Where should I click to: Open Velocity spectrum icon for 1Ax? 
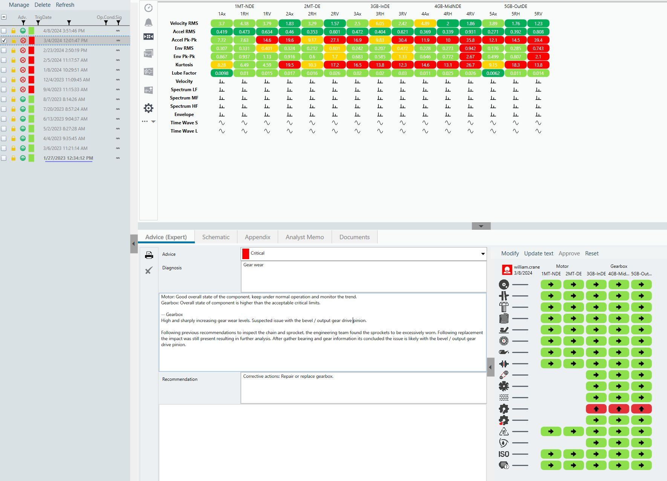pyautogui.click(x=222, y=81)
